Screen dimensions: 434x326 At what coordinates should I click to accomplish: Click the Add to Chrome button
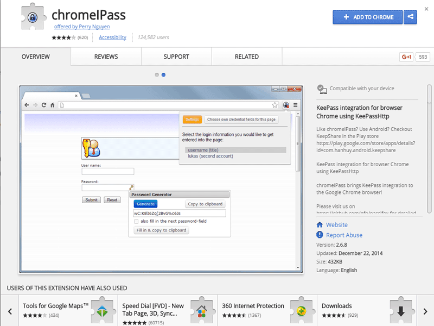(x=368, y=17)
